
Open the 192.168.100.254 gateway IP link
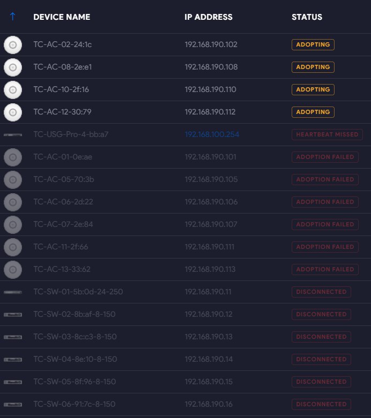coord(212,134)
